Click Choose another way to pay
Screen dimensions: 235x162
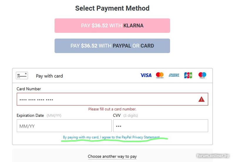(112, 156)
